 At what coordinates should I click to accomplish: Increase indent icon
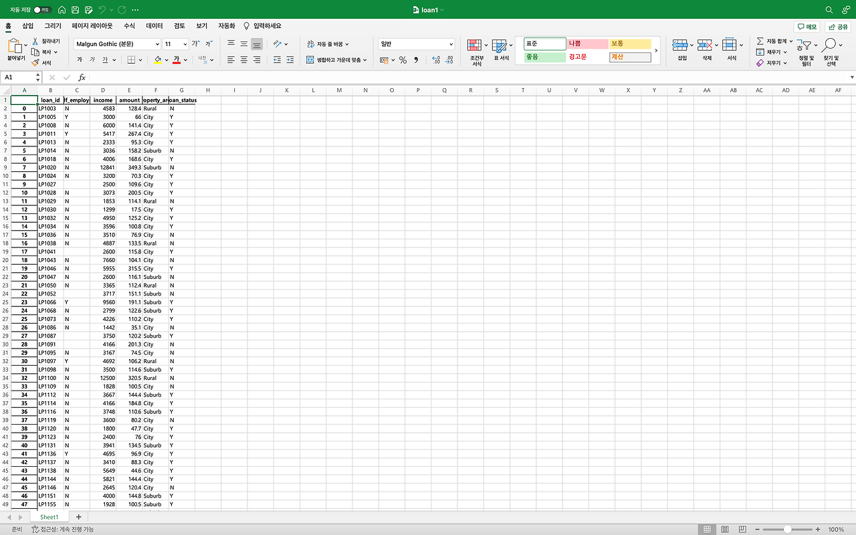tap(290, 60)
